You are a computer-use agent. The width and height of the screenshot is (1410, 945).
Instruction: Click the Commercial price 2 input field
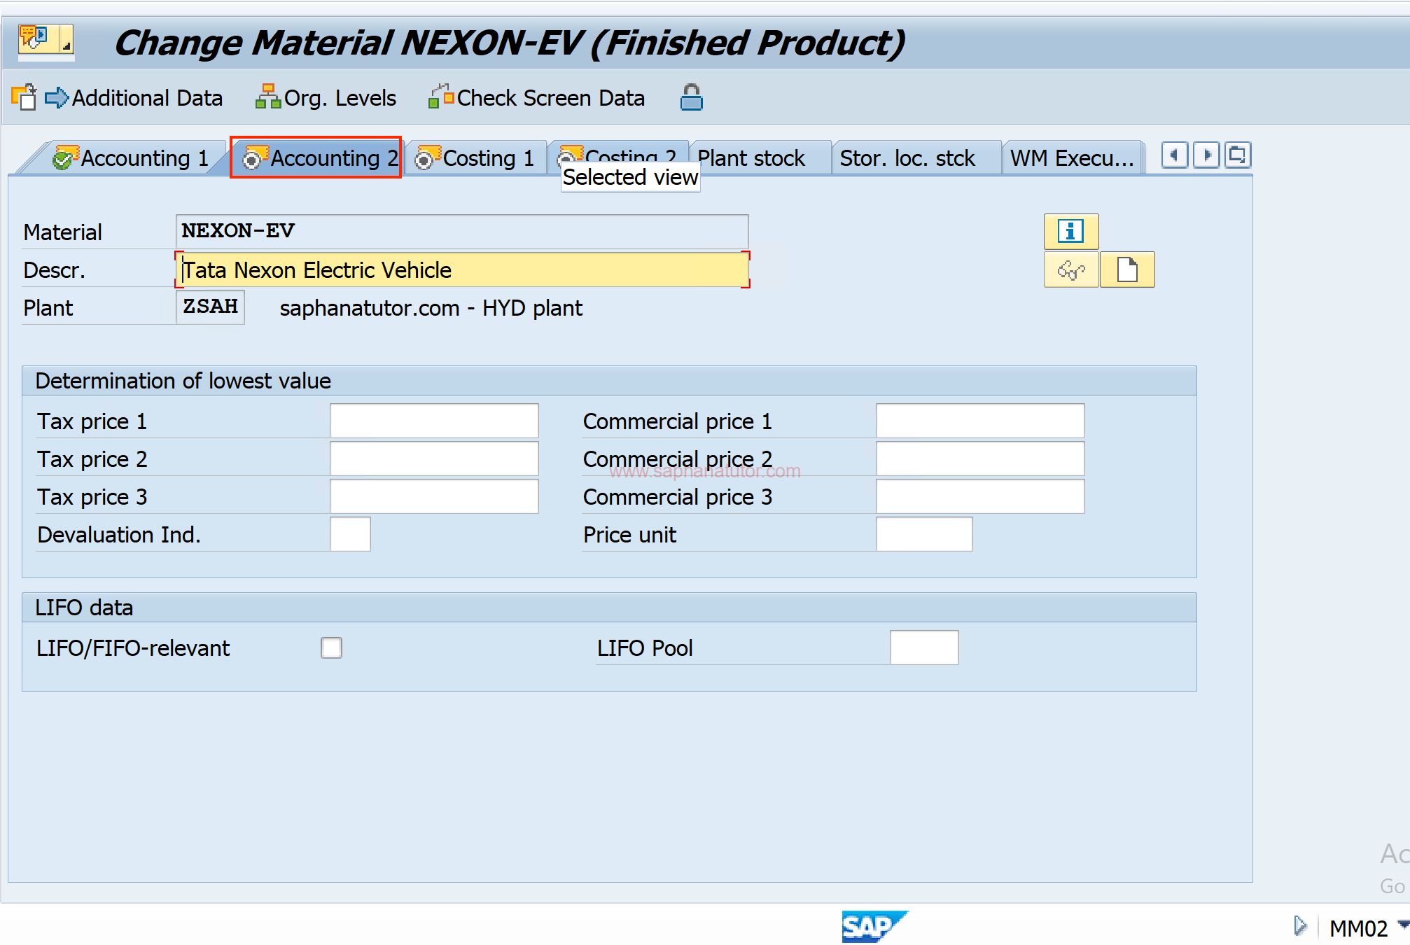coord(980,458)
